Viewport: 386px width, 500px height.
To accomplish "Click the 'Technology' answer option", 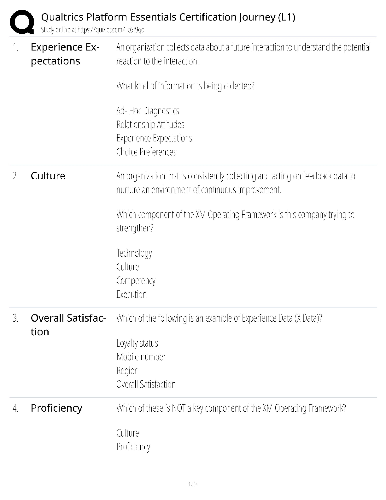I will (x=134, y=253).
